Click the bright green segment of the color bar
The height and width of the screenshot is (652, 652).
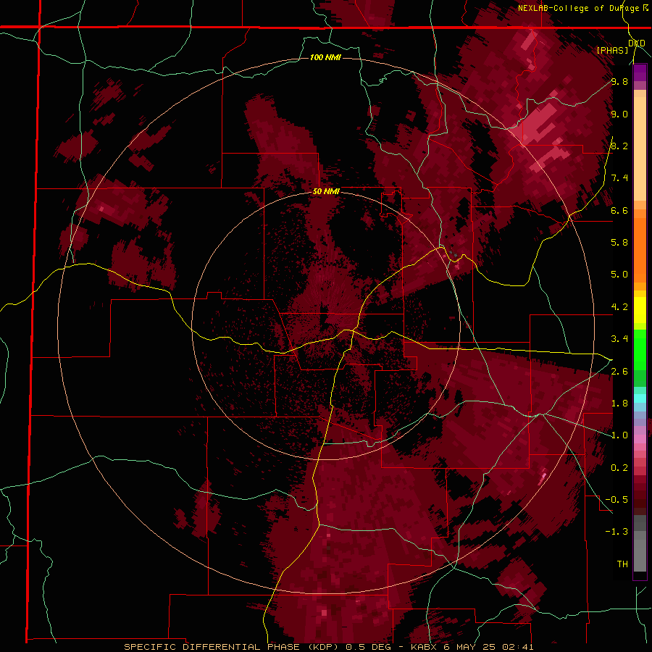pyautogui.click(x=640, y=349)
